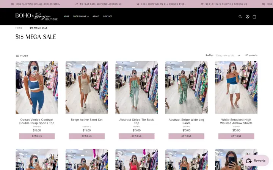Image resolution: width=273 pixels, height=170 pixels.
Task: Open the Sort by dropdown
Action: click(228, 56)
